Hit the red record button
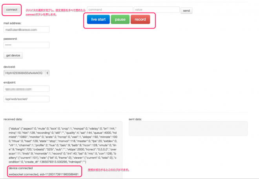Viewport: 259px width, 179px height. [x=140, y=20]
